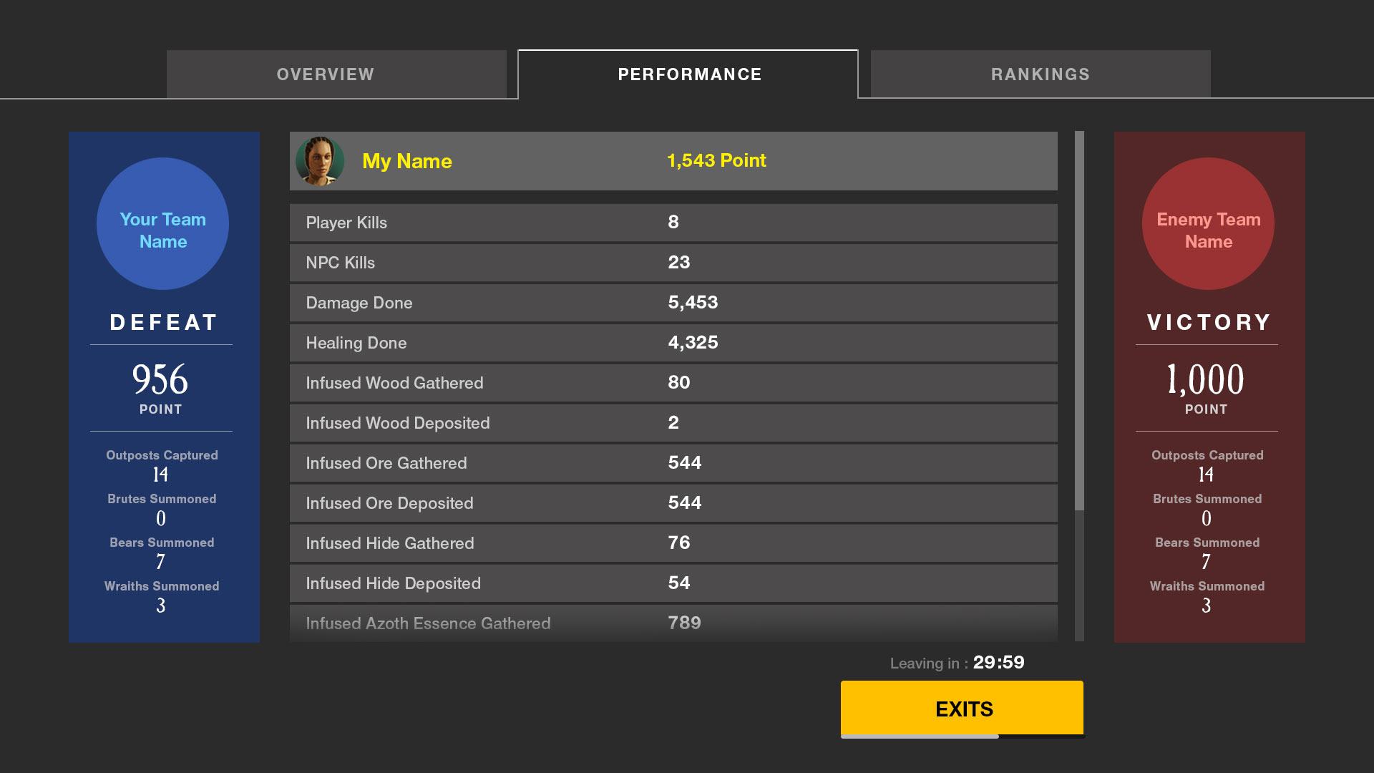
Task: Select the Infused Ore Deposited row
Action: 673,503
